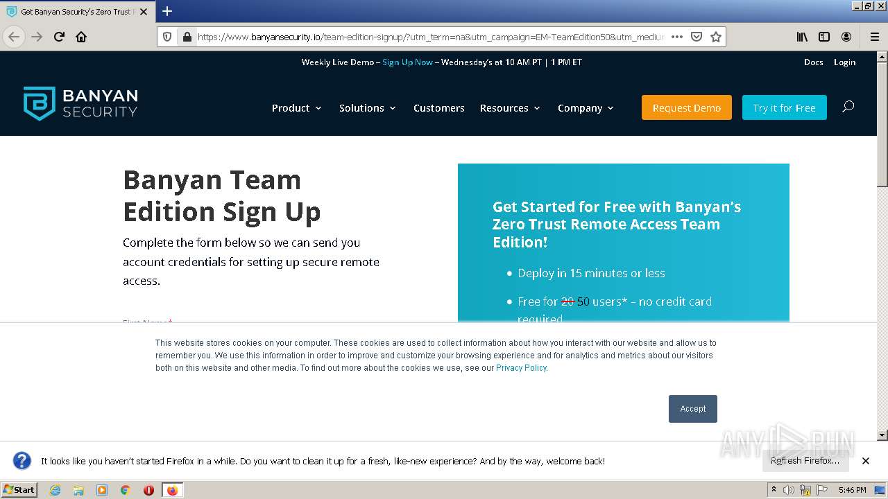Open the Windows Start menu

19,490
